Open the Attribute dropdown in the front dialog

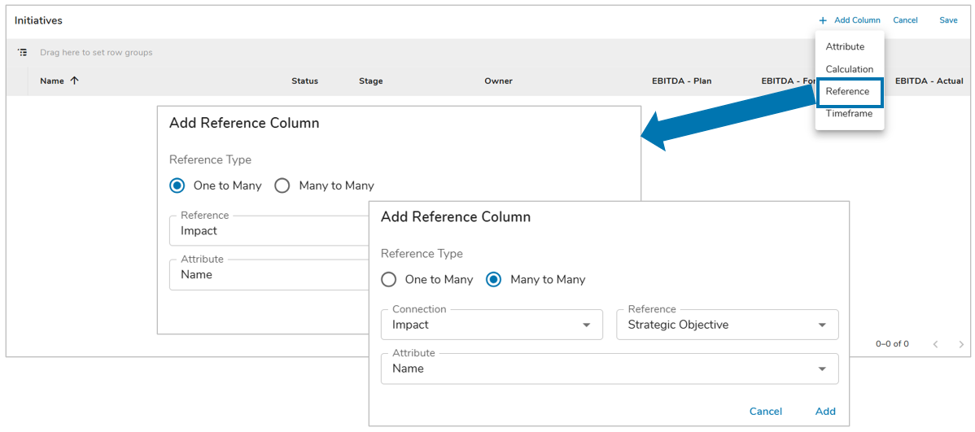(609, 369)
